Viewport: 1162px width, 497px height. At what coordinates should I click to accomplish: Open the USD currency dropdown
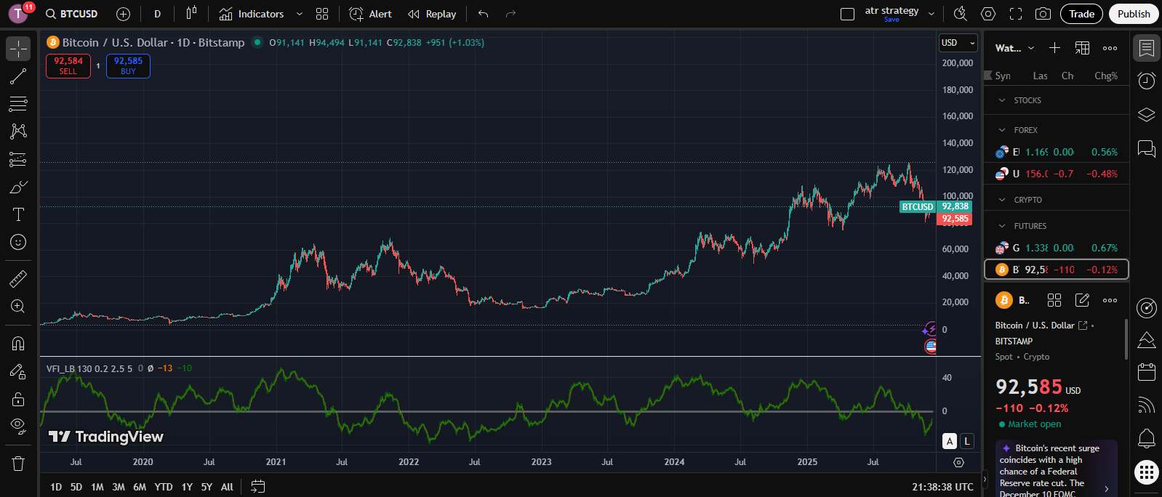(x=957, y=43)
